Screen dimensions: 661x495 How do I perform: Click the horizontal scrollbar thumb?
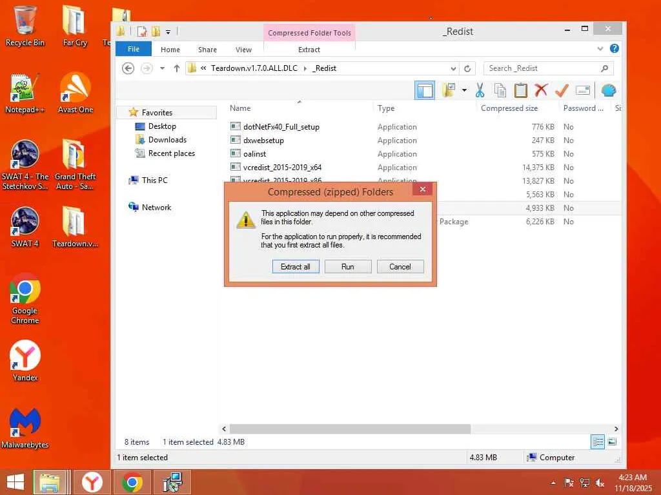tap(350, 429)
